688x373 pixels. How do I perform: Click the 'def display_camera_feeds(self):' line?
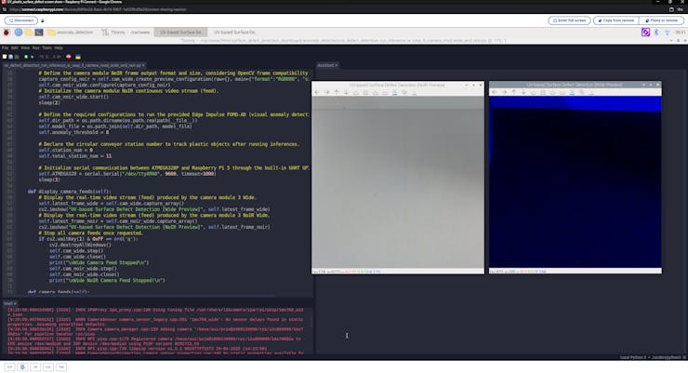pyautogui.click(x=69, y=192)
